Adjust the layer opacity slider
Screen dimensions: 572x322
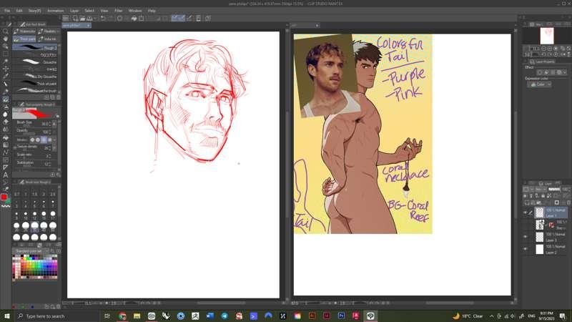[554, 189]
